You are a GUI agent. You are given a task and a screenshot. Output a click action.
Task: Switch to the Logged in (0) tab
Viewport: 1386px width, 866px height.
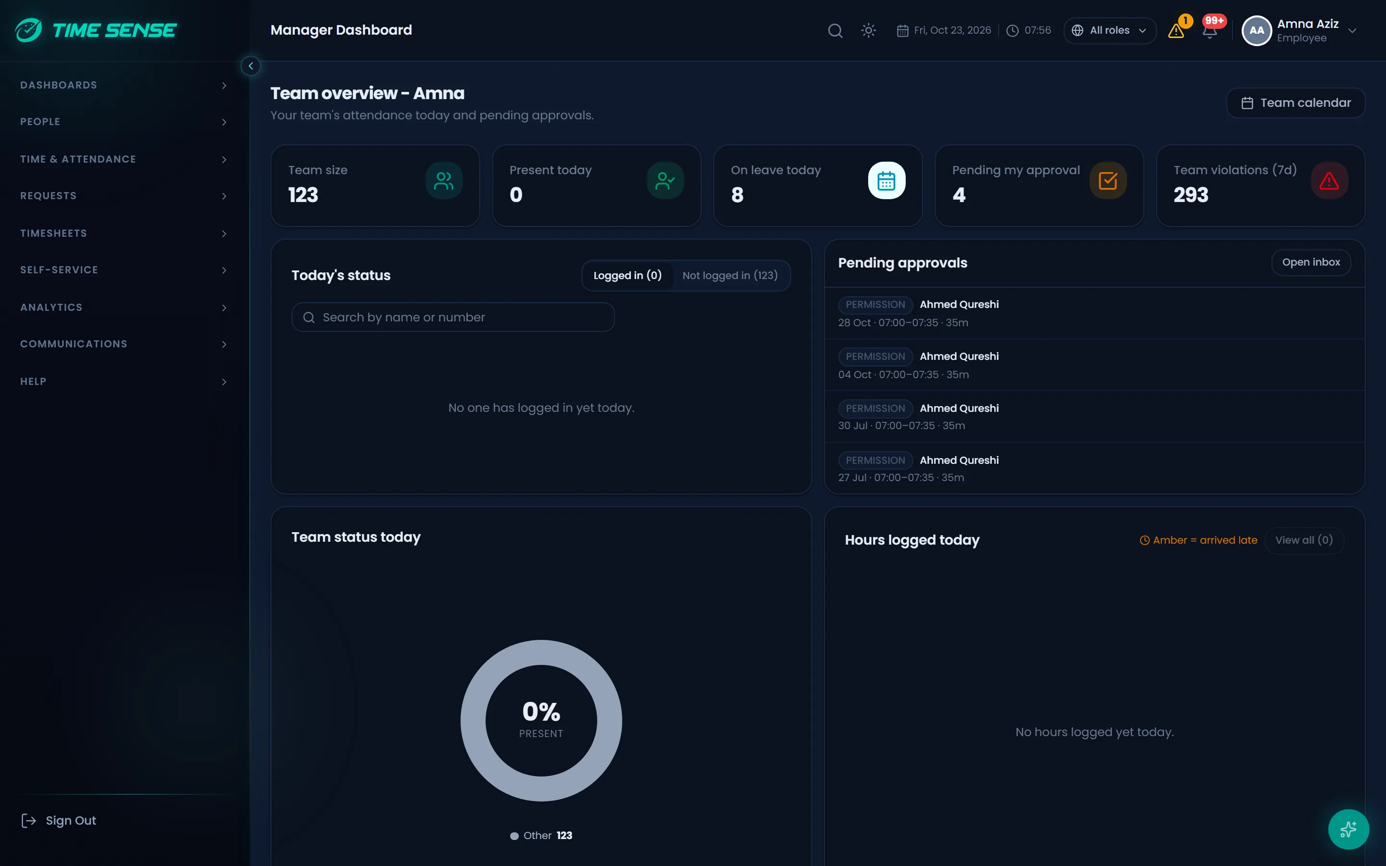(627, 276)
